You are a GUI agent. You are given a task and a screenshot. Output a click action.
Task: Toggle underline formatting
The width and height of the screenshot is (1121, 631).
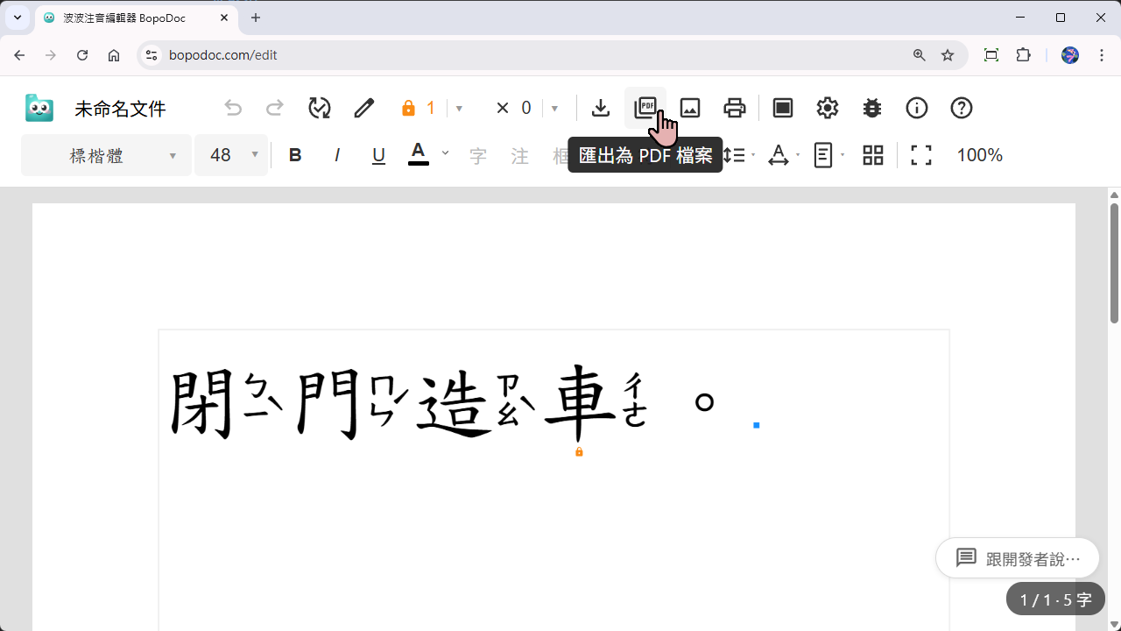click(x=378, y=154)
